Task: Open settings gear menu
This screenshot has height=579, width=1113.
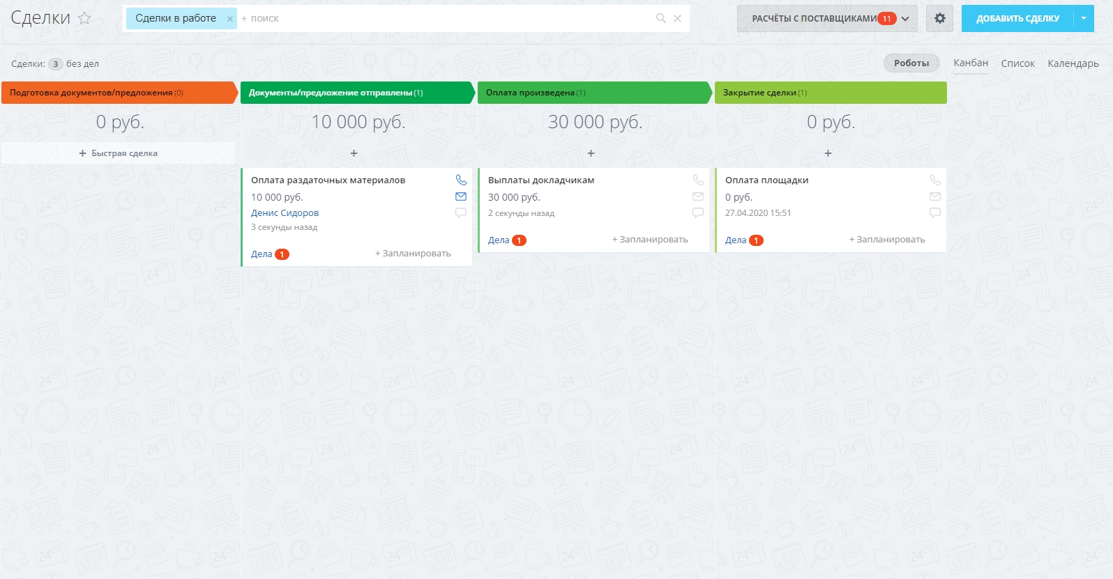Action: click(939, 18)
